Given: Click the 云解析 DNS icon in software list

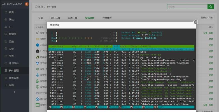Looking at the screenshot, I should 38,39.
